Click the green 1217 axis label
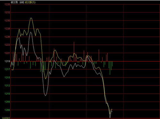Image resolution: width=160 pixels, height=119 pixels. pyautogui.click(x=7, y=69)
